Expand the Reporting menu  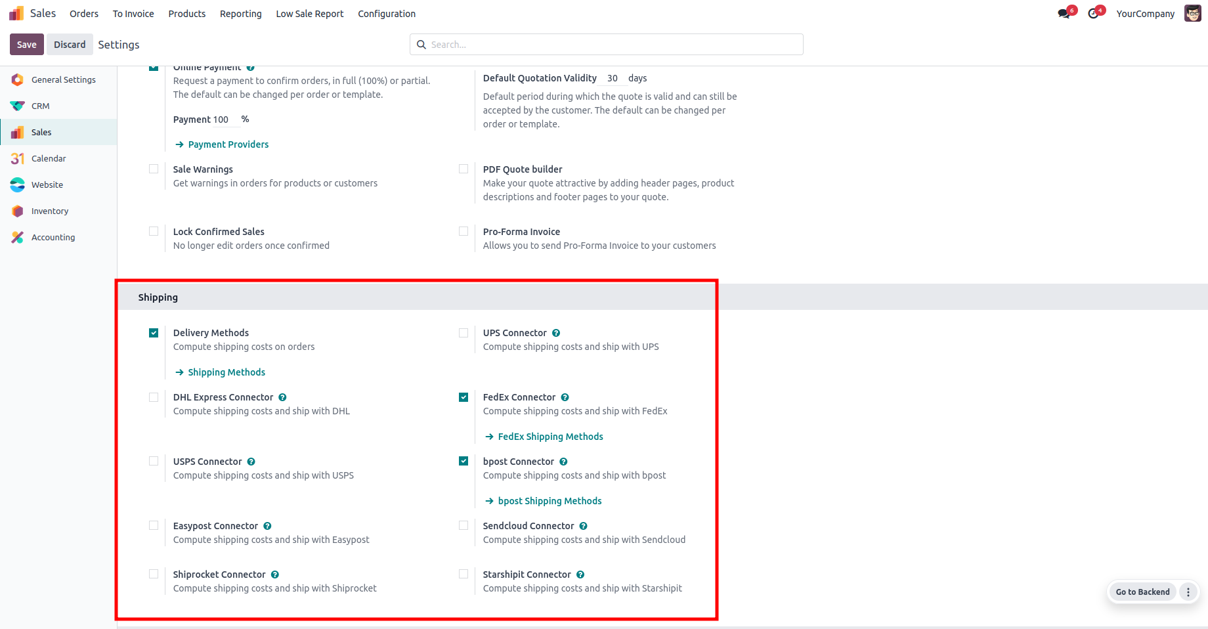click(x=240, y=14)
